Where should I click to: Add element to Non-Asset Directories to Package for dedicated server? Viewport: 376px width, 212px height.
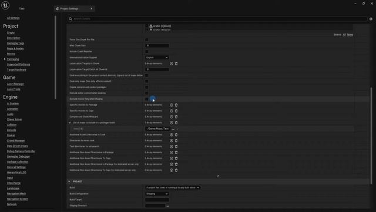pos(172,164)
